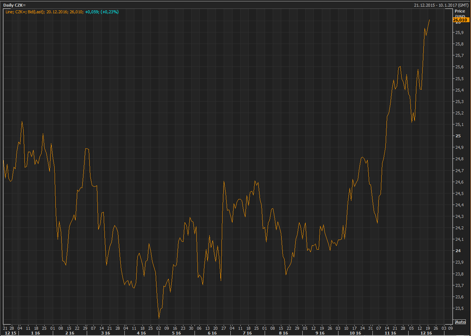
Task: Click the Auto scale button
Action: (460, 322)
